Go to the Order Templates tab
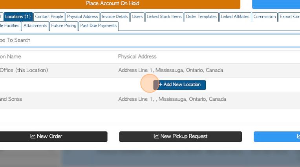The width and height of the screenshot is (300, 167). [201, 16]
